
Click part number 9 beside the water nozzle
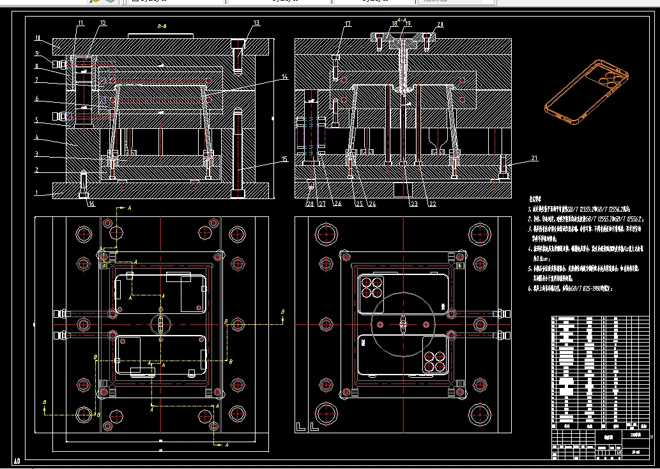point(37,54)
